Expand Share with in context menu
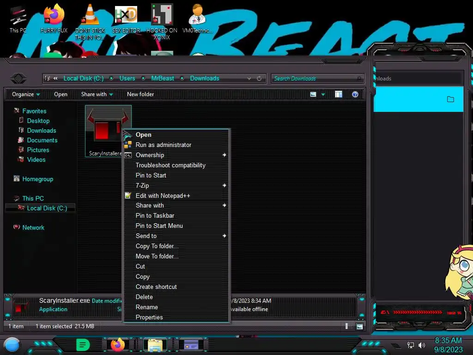This screenshot has width=473, height=355. 177,205
